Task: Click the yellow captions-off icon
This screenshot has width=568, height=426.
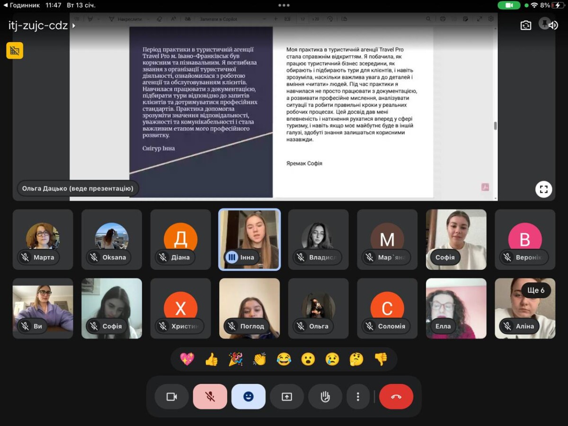Action: 15,51
